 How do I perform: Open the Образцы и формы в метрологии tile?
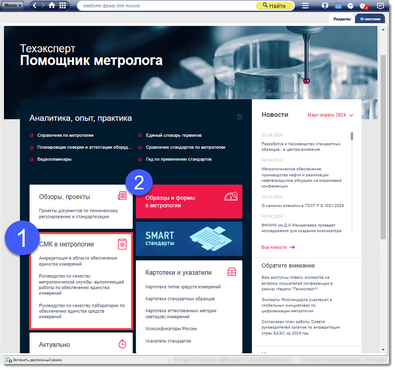point(189,202)
